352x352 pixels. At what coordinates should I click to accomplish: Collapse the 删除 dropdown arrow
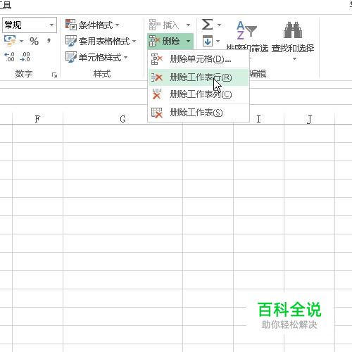coord(188,42)
